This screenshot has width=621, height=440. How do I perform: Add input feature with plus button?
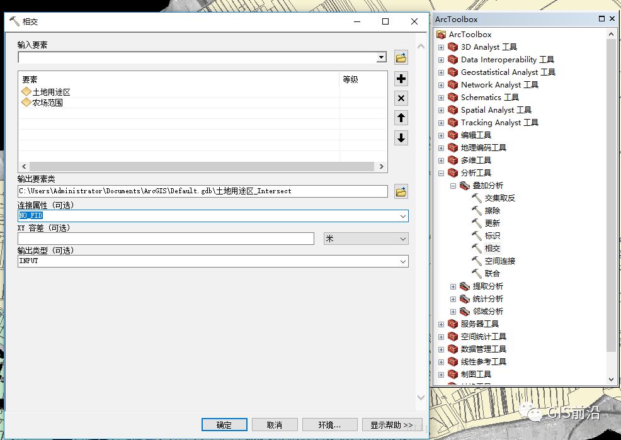[x=401, y=79]
